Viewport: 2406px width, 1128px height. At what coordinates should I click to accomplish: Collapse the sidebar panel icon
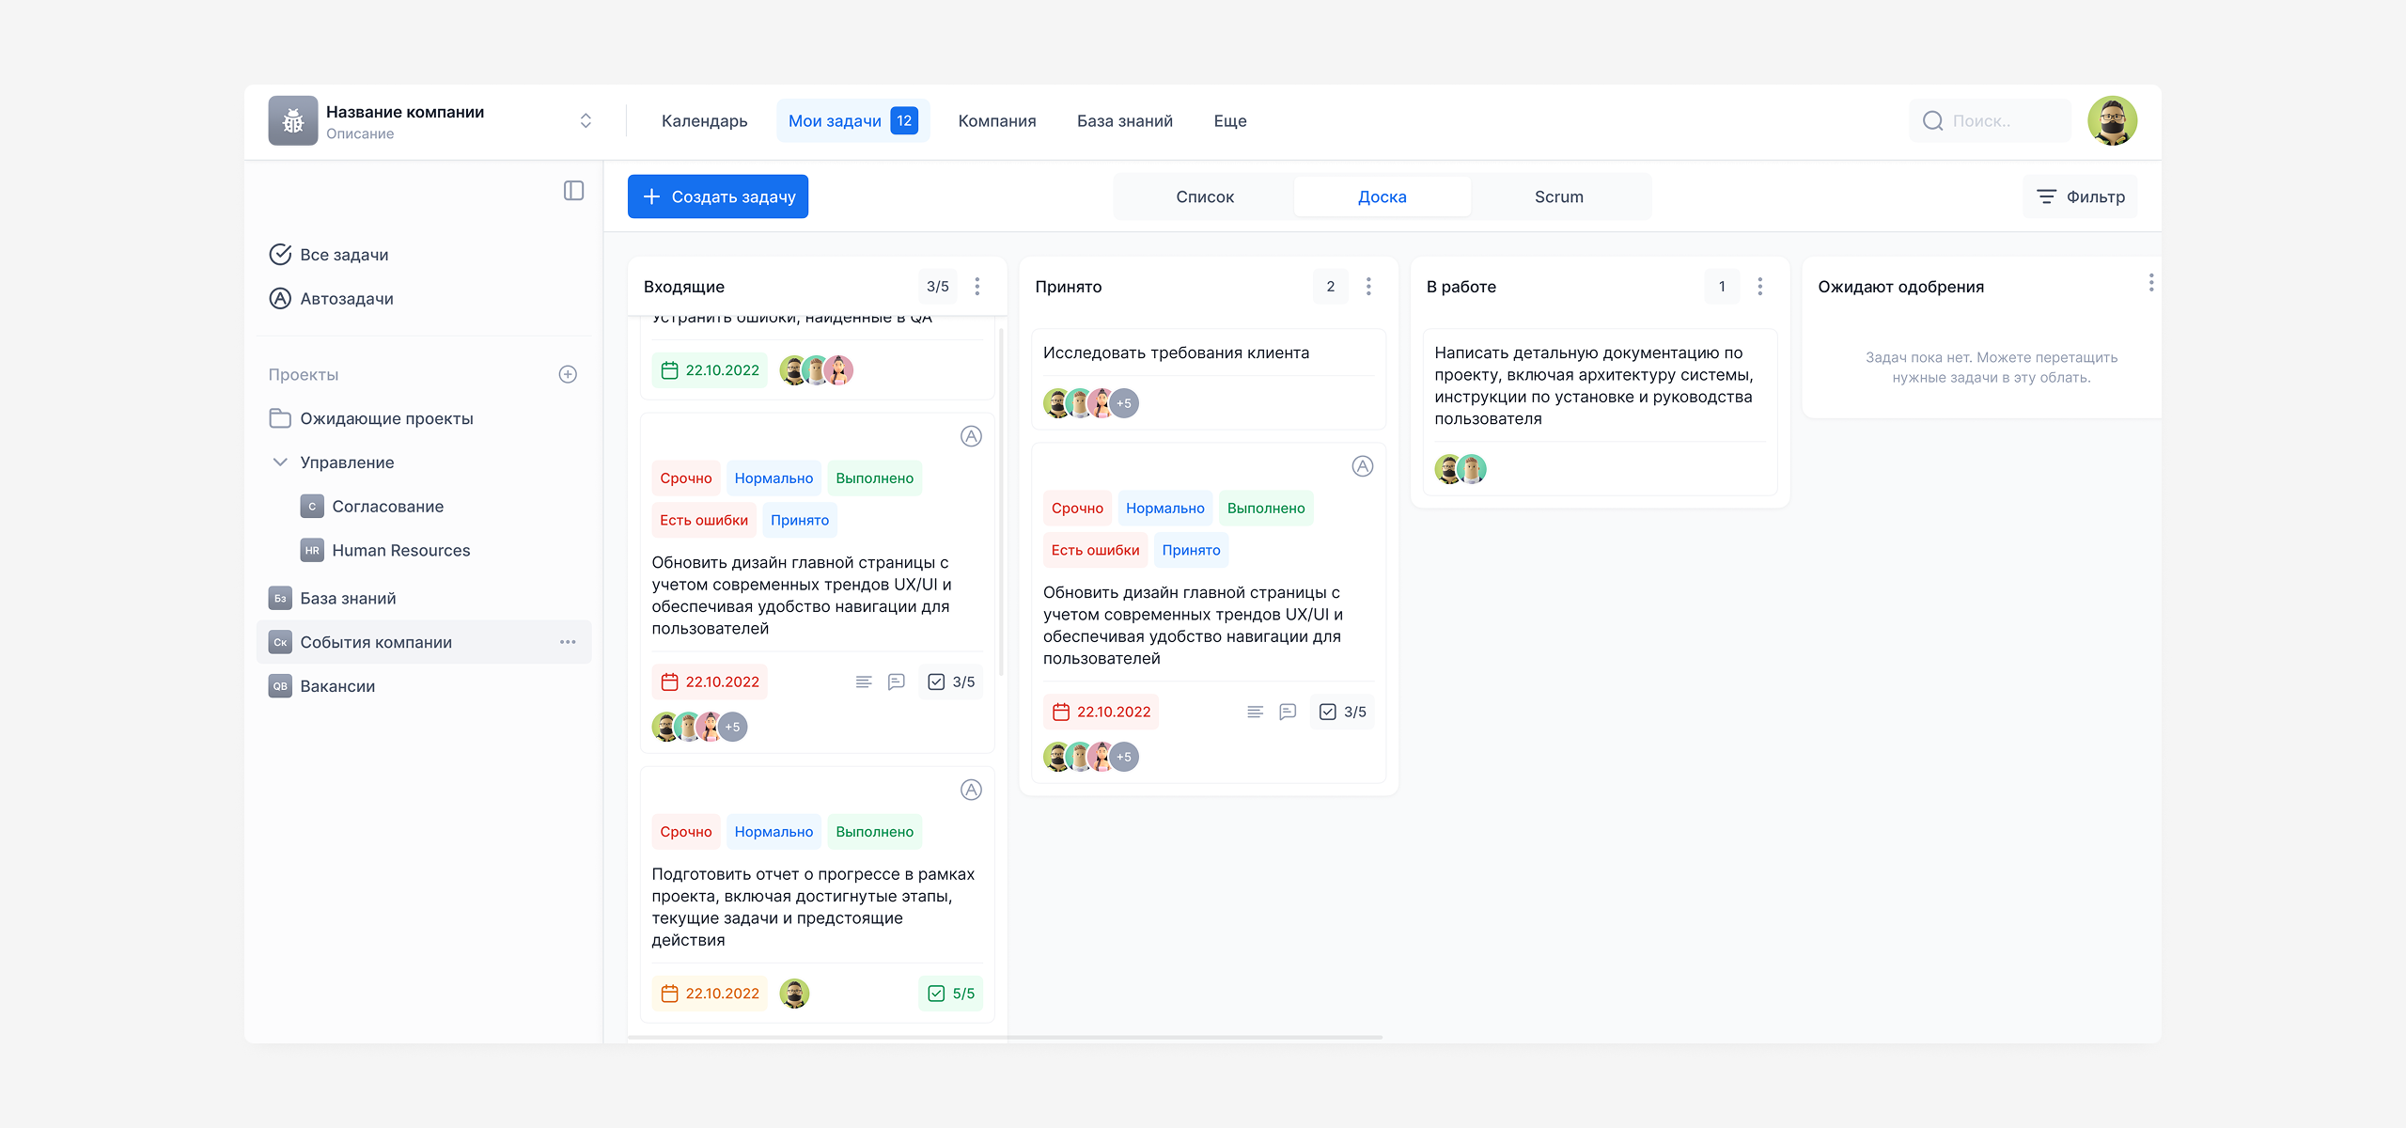tap(573, 191)
